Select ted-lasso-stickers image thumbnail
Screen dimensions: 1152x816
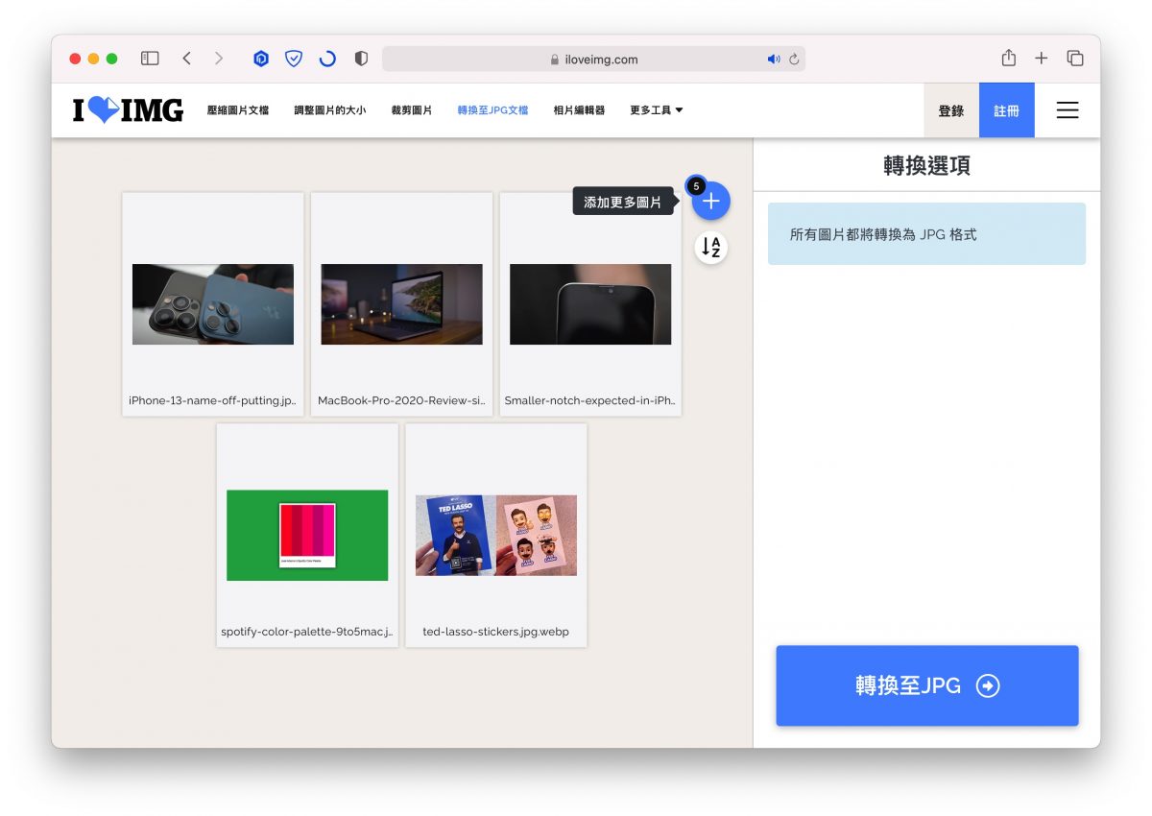pyautogui.click(x=496, y=535)
